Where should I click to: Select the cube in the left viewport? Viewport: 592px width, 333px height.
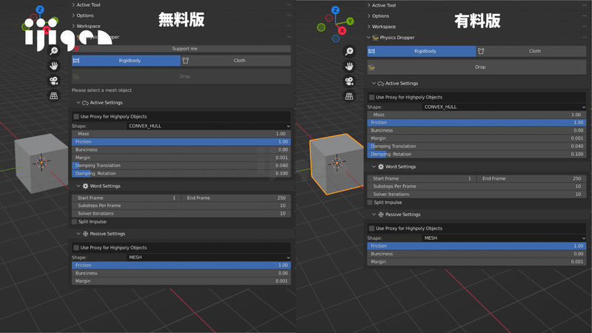(41, 162)
